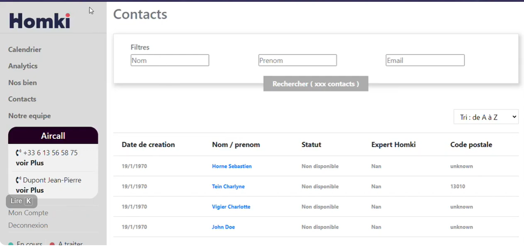Viewport: 524px width, 246px height.
Task: Click the Code postale column header
Action: pos(471,145)
